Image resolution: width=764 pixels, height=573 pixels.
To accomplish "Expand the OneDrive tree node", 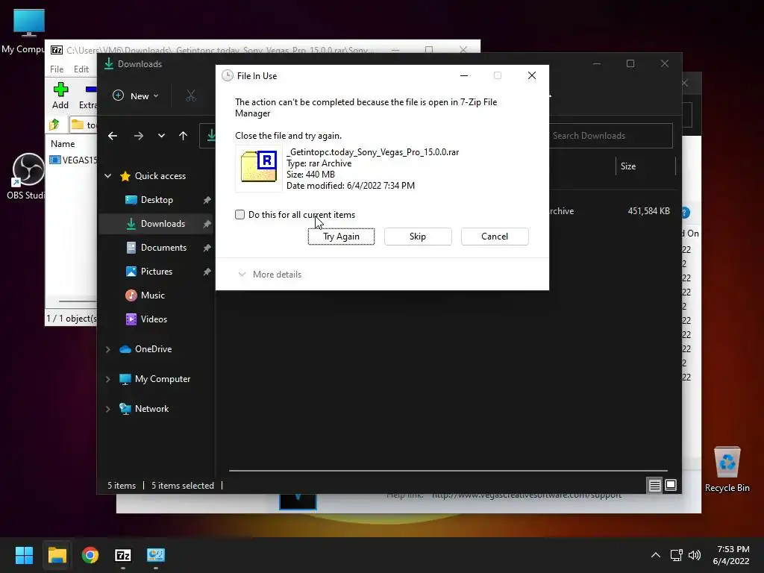I will 108,349.
